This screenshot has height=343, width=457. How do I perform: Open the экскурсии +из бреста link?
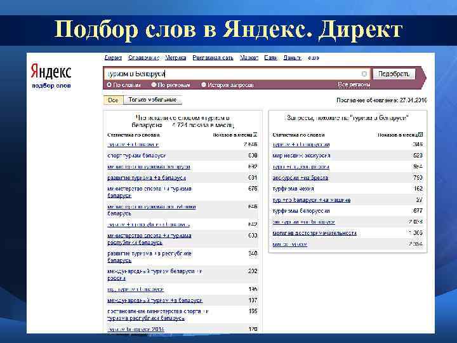[300, 178]
